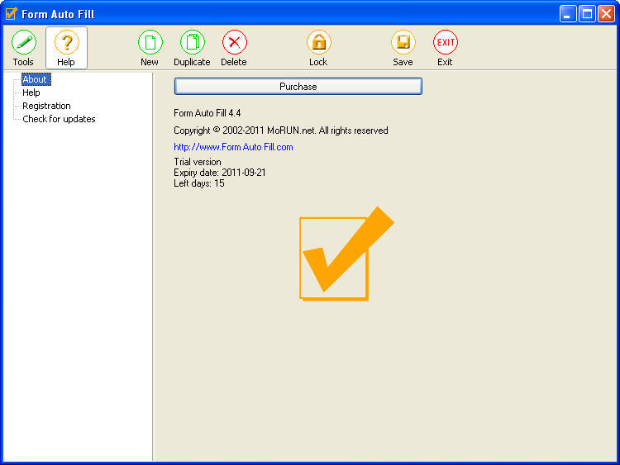Click the Form Auto Fill 4.4 text
The height and width of the screenshot is (465, 620).
coord(207,113)
